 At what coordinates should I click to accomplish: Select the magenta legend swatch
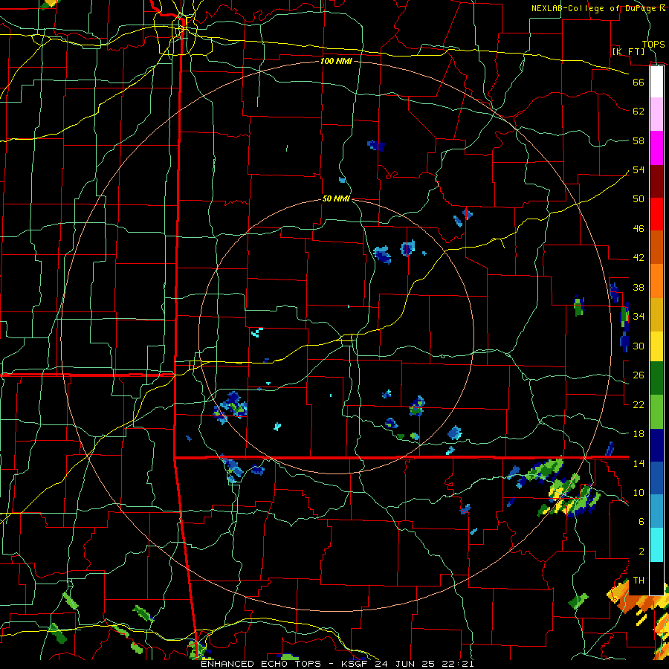656,148
